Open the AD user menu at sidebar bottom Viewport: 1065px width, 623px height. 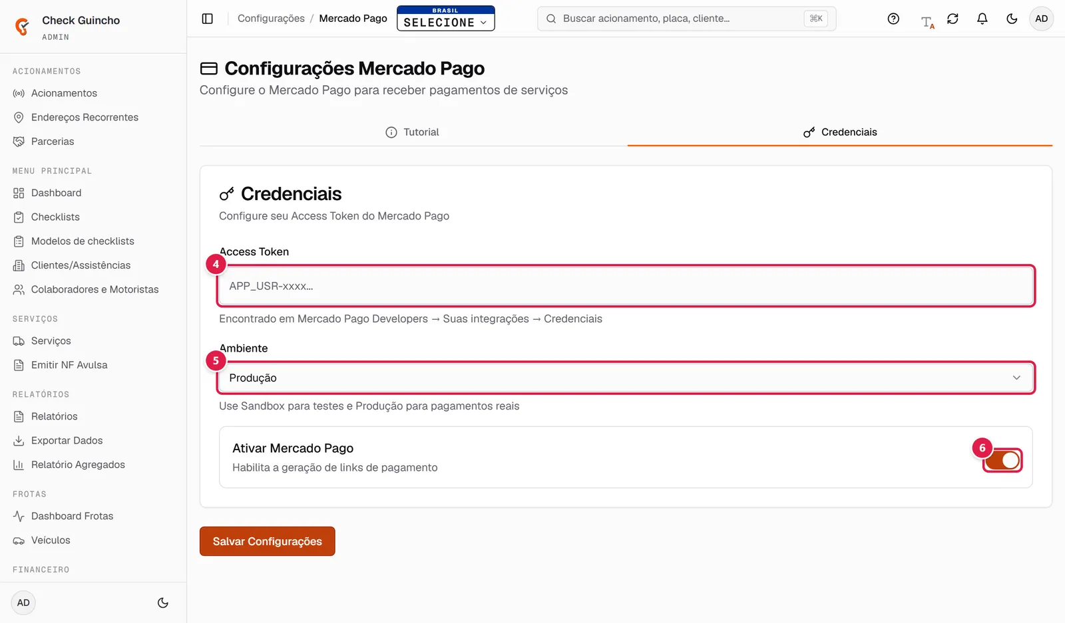(x=23, y=603)
